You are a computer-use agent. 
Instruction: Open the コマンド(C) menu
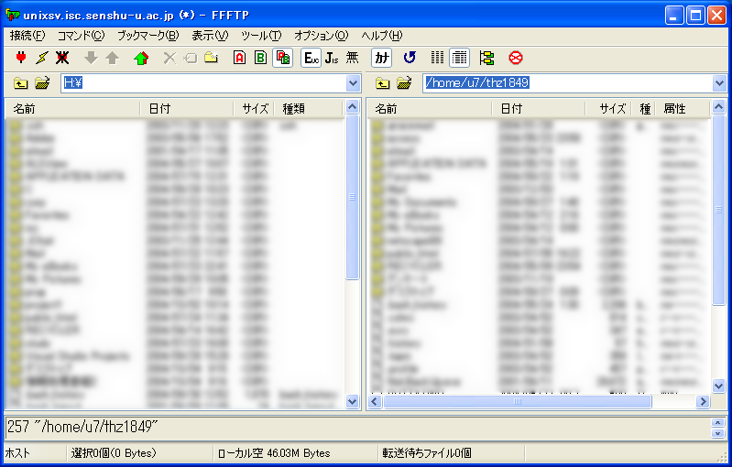click(81, 36)
